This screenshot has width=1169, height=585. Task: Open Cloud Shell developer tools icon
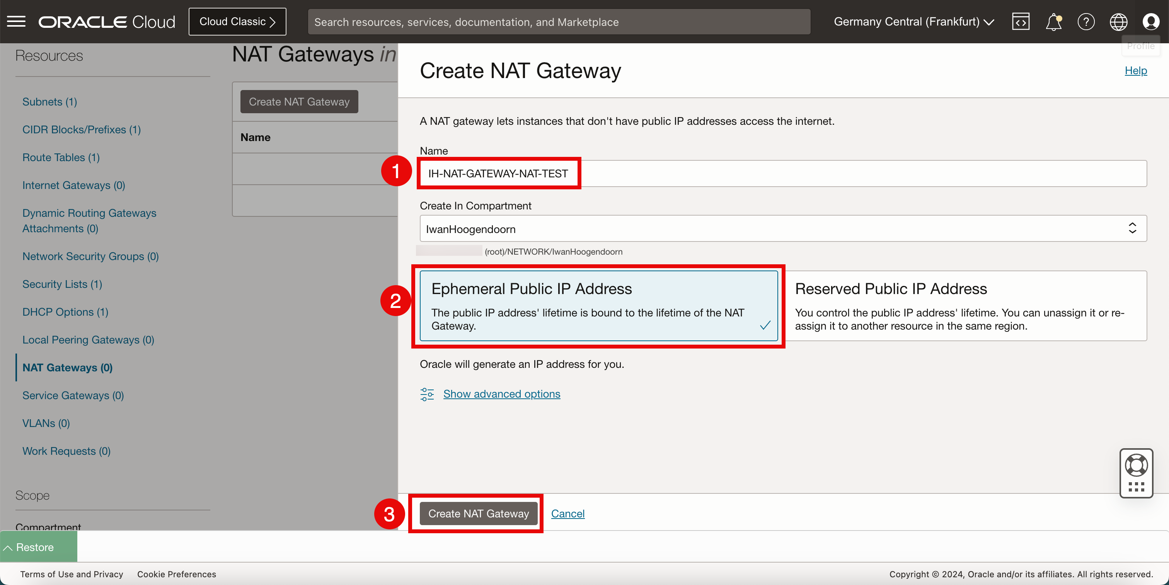[x=1021, y=21]
